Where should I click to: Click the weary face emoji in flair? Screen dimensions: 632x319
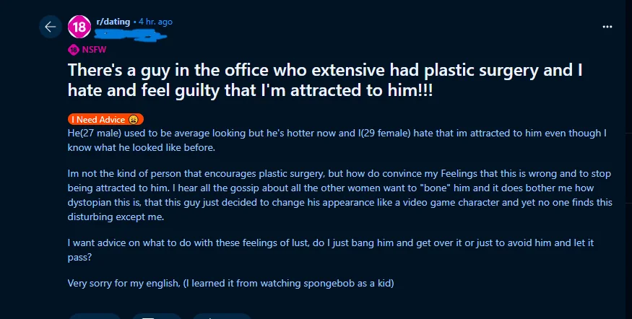(x=134, y=120)
